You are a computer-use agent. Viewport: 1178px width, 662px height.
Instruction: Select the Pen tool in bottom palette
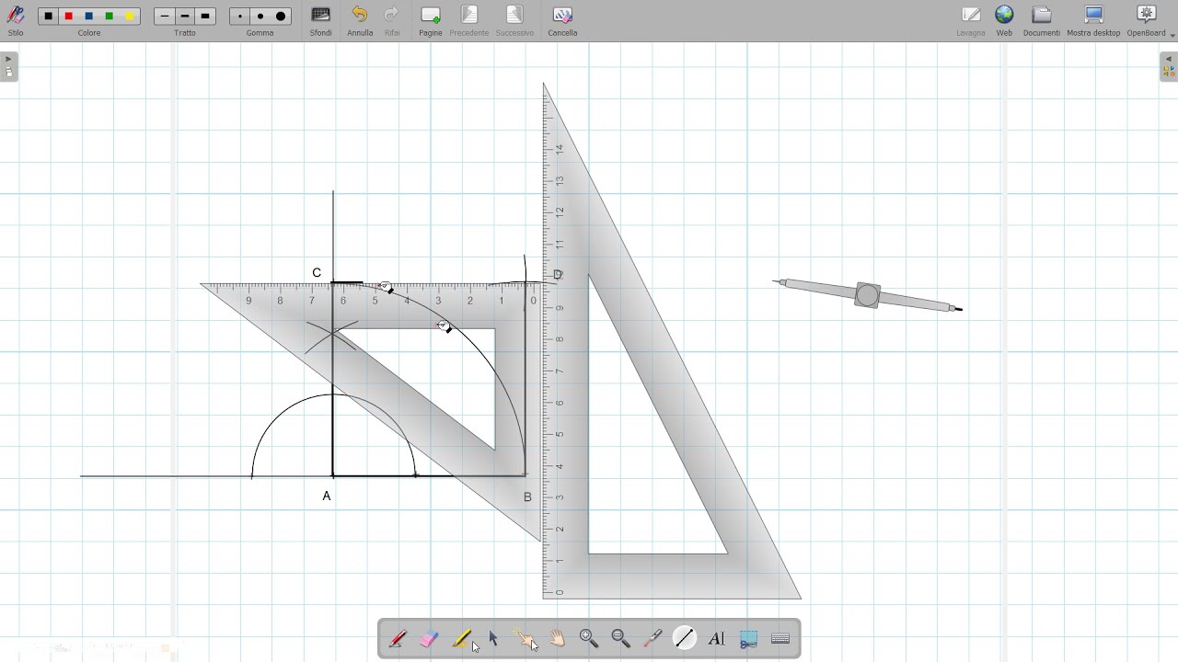(398, 638)
